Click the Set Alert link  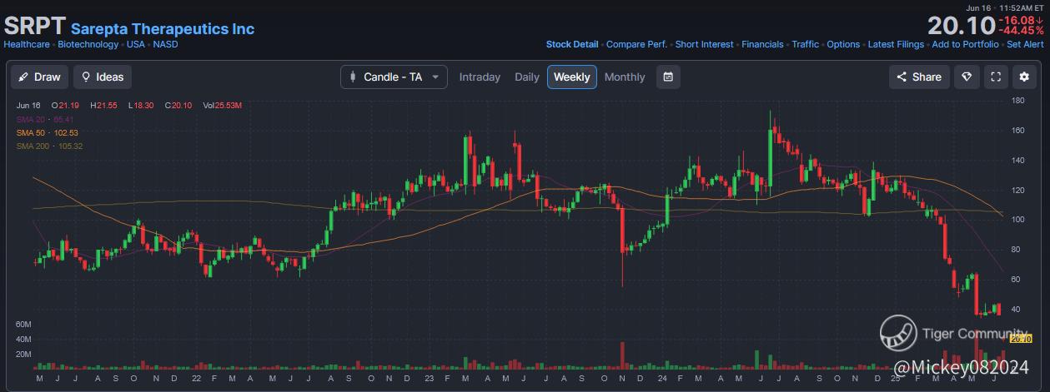1025,44
